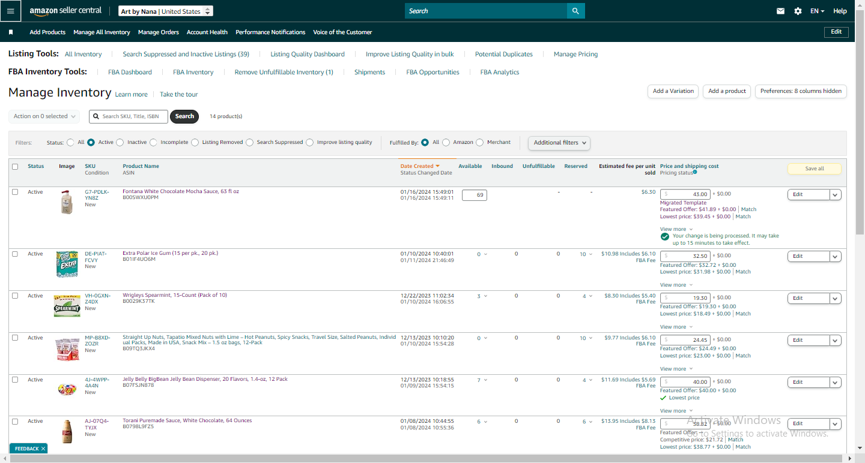Viewport: 865px width, 463px height.
Task: Check the Extra Polar Ice Gum row checkbox
Action: 15,254
